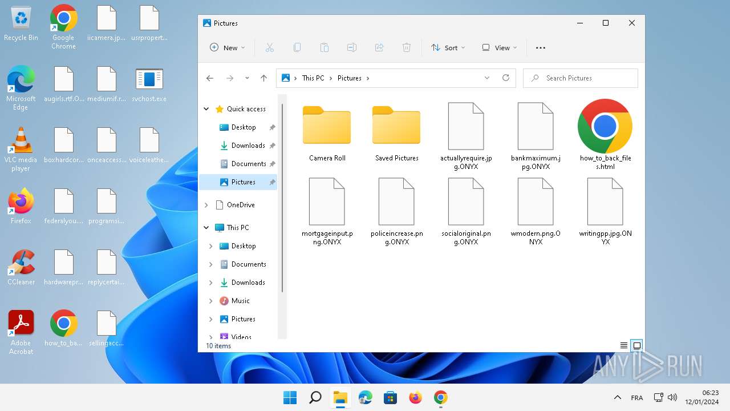Click the Cut scissors icon in the toolbar
Screen dimensions: 730x411
(270, 48)
